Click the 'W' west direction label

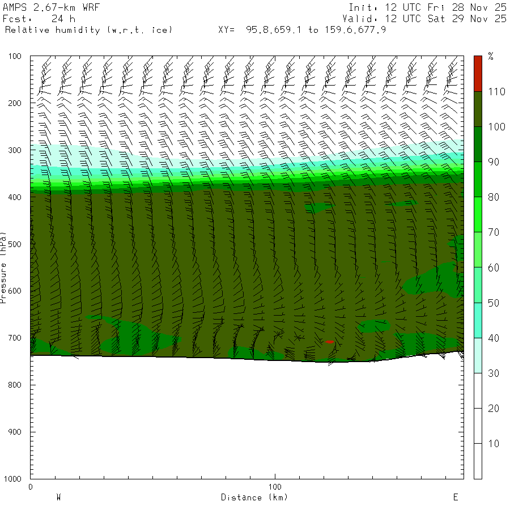coord(58,497)
